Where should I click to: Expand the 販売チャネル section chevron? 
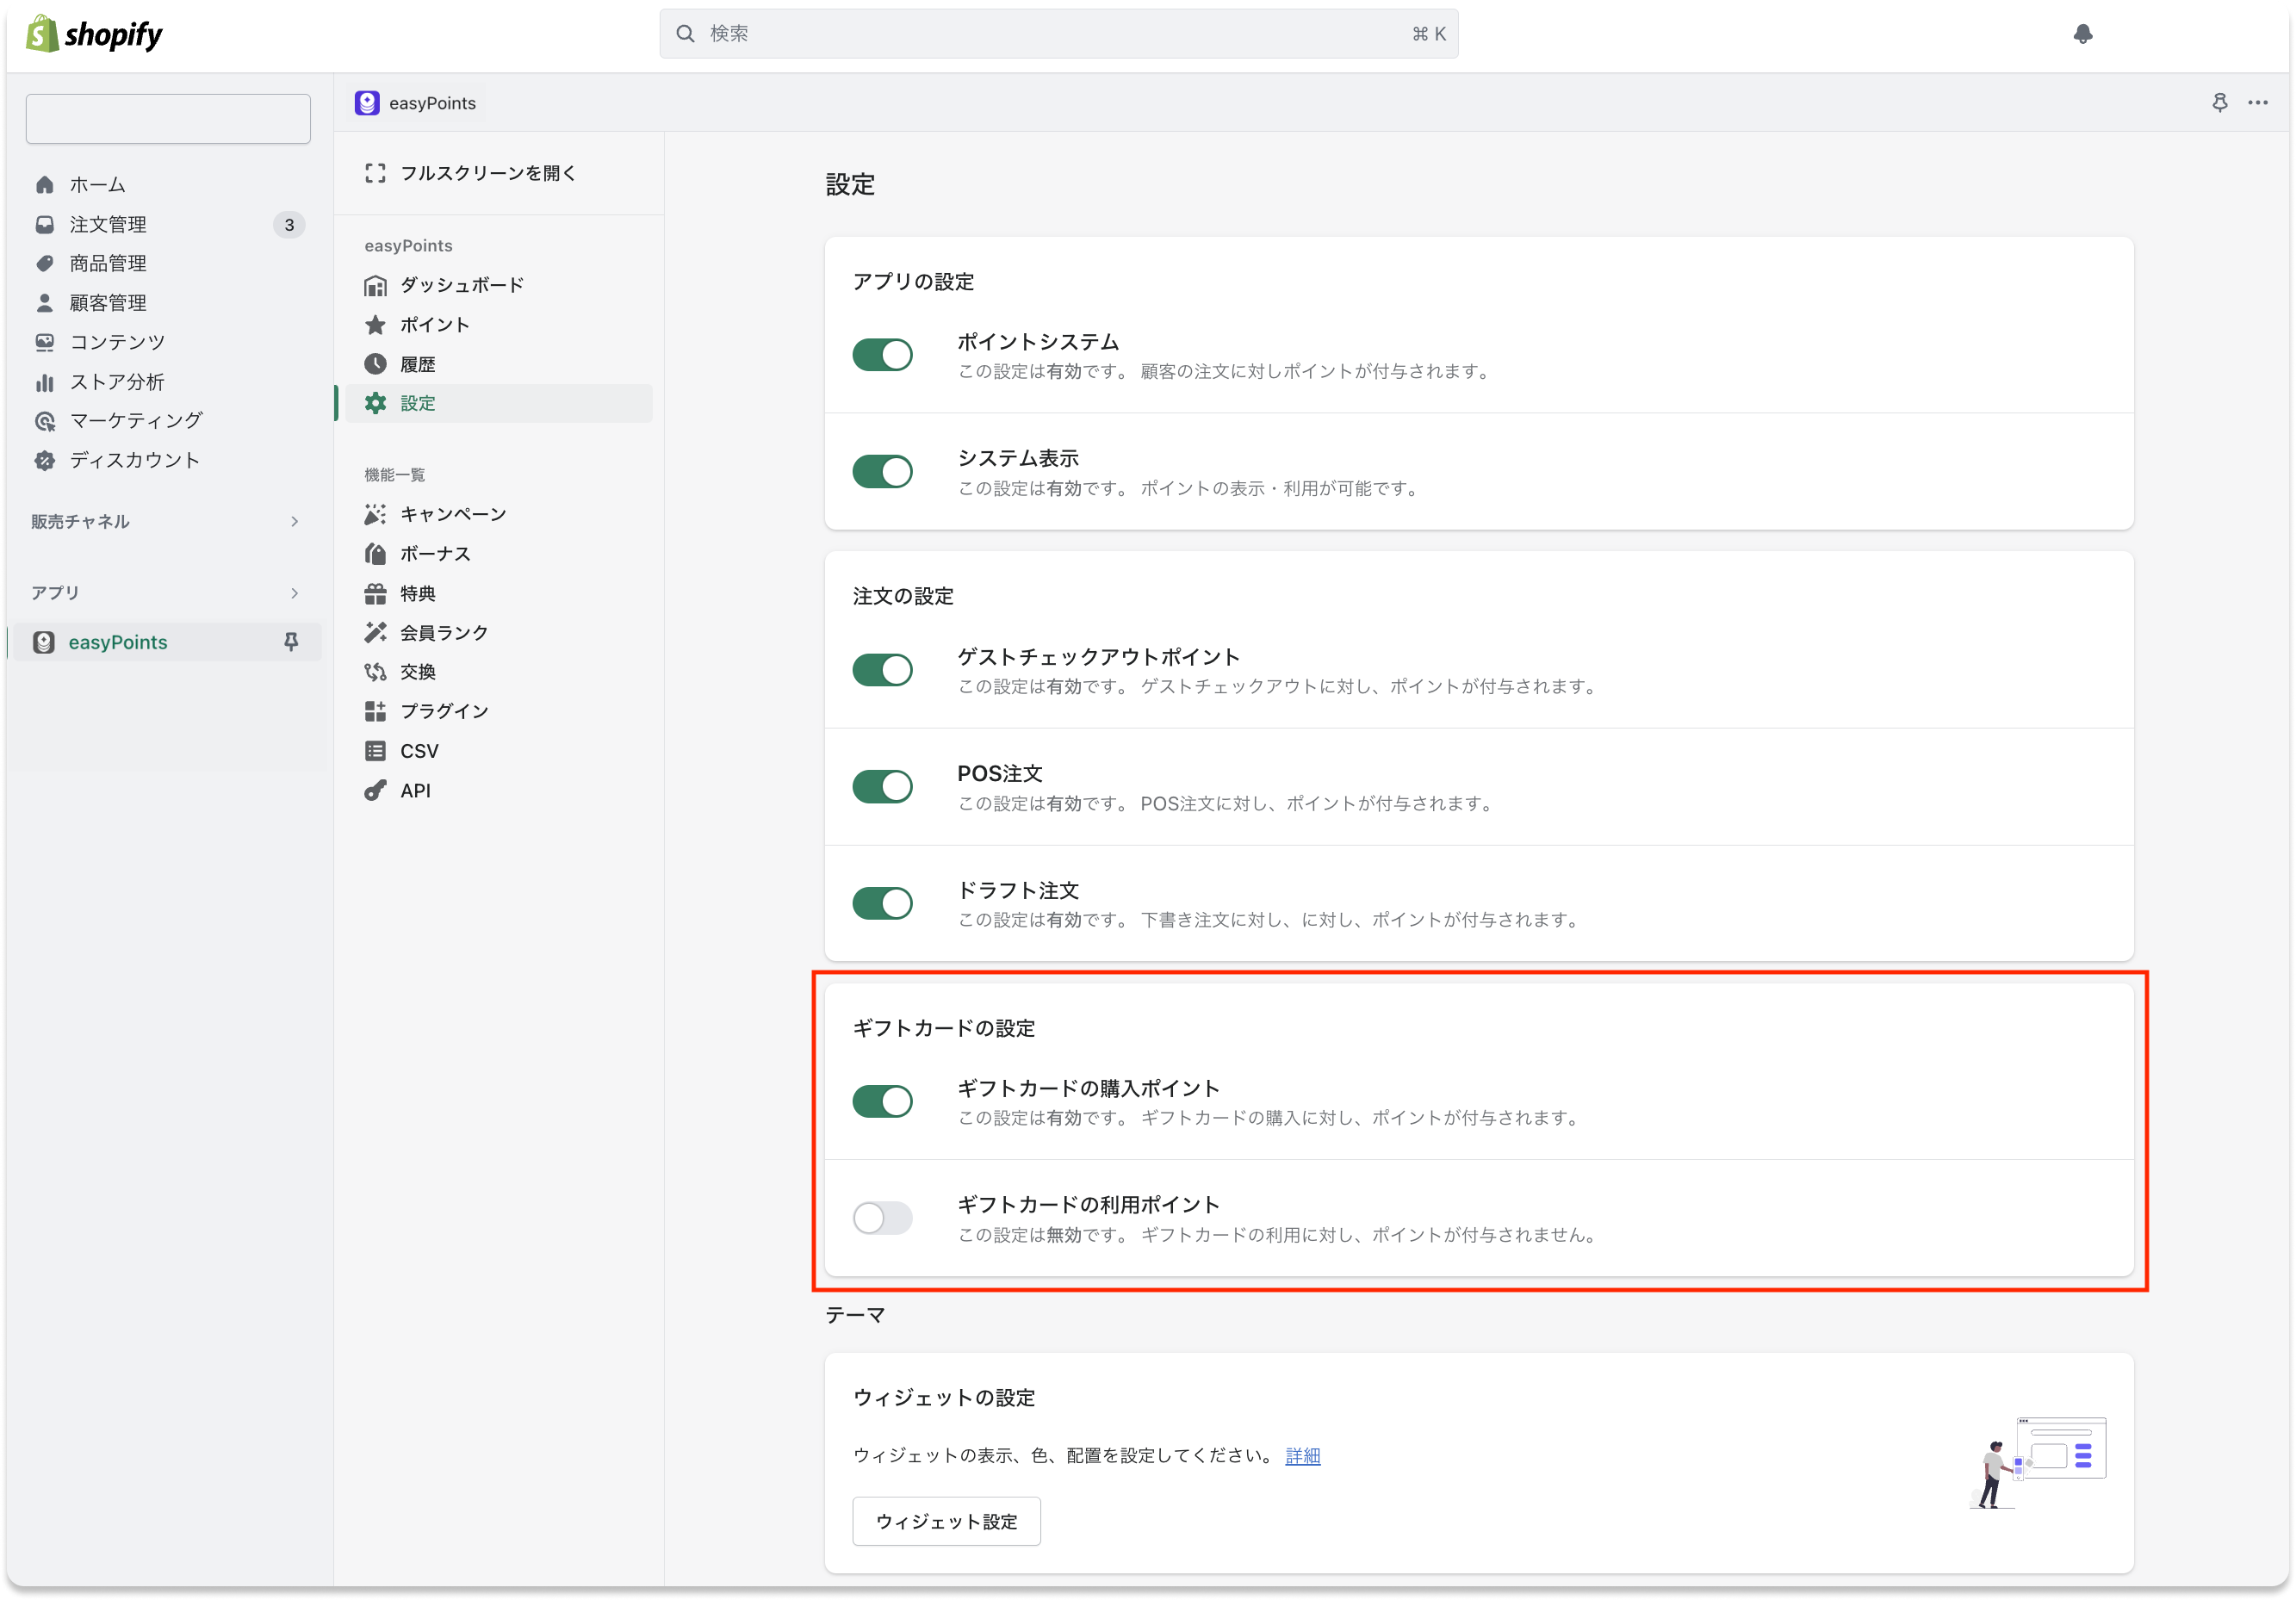[x=294, y=522]
